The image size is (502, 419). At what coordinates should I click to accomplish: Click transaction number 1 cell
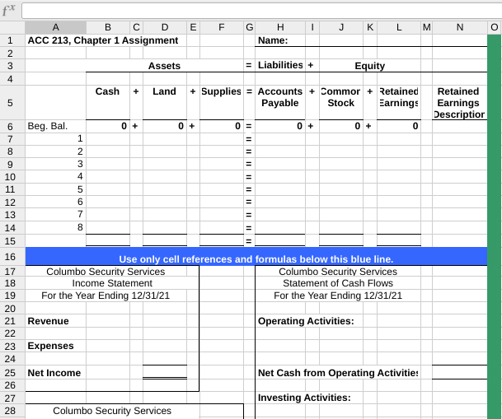click(55, 139)
